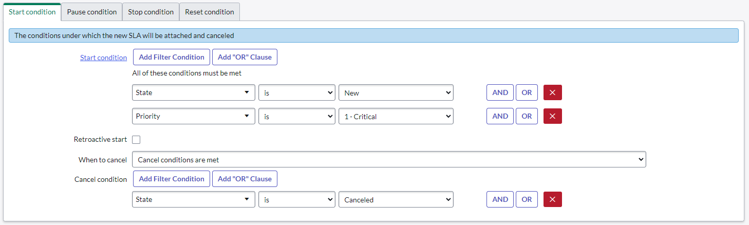Go to the Reset condition tab

pos(209,12)
